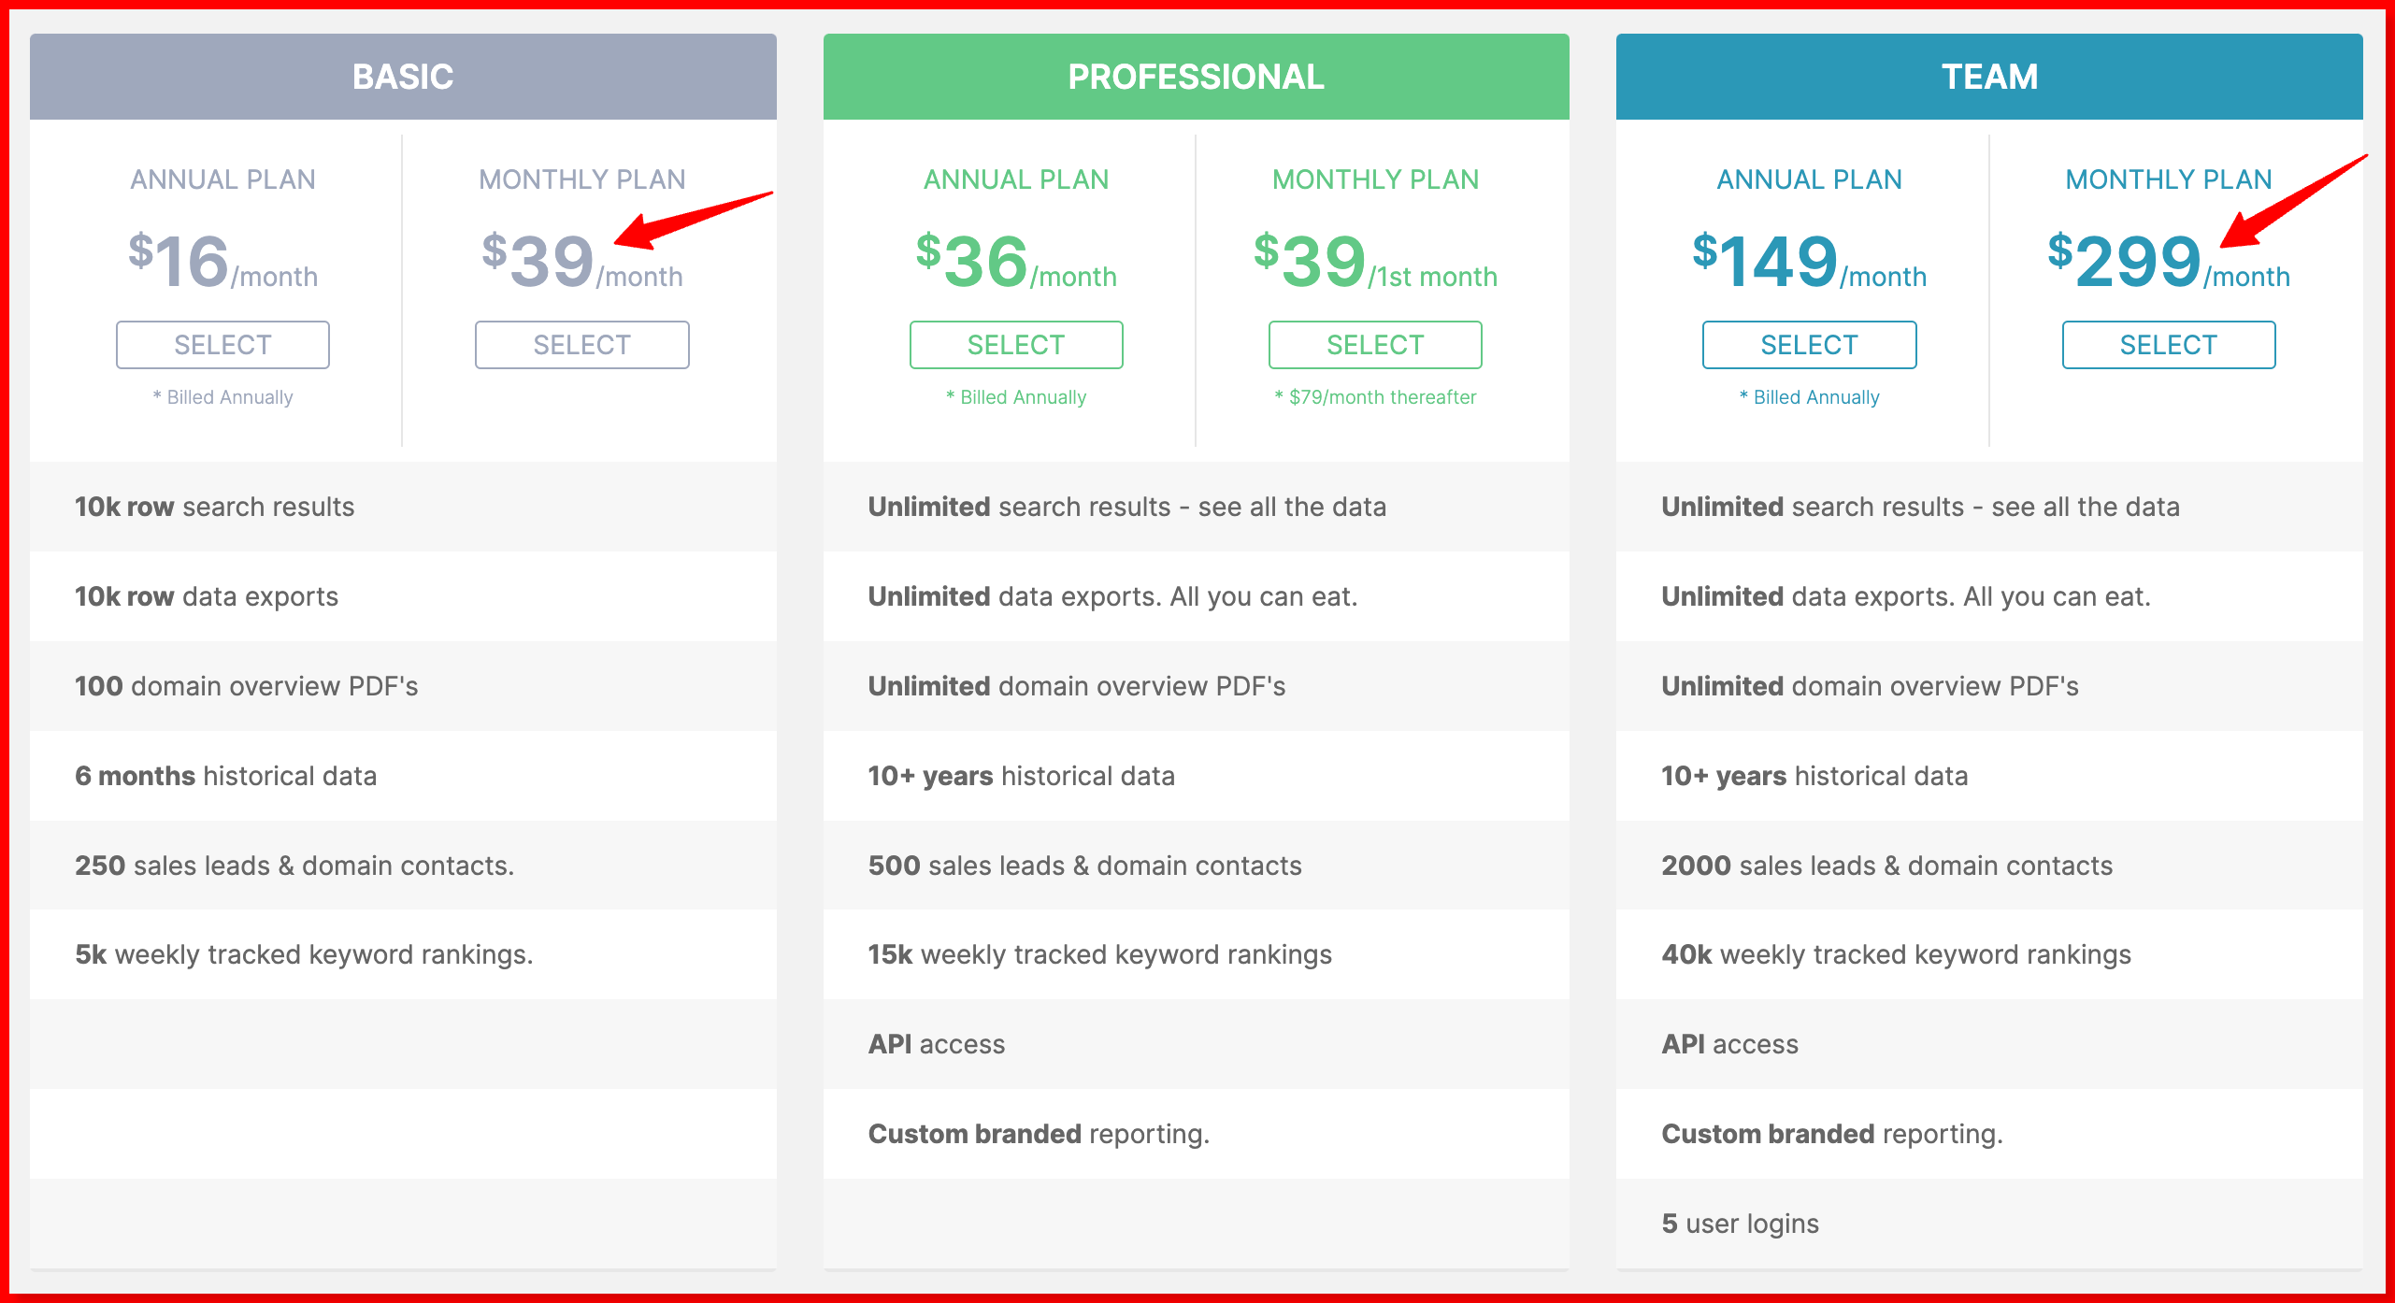Image resolution: width=2395 pixels, height=1303 pixels.
Task: Click '5k weekly tracked keyword rankings'
Action: [x=403, y=954]
